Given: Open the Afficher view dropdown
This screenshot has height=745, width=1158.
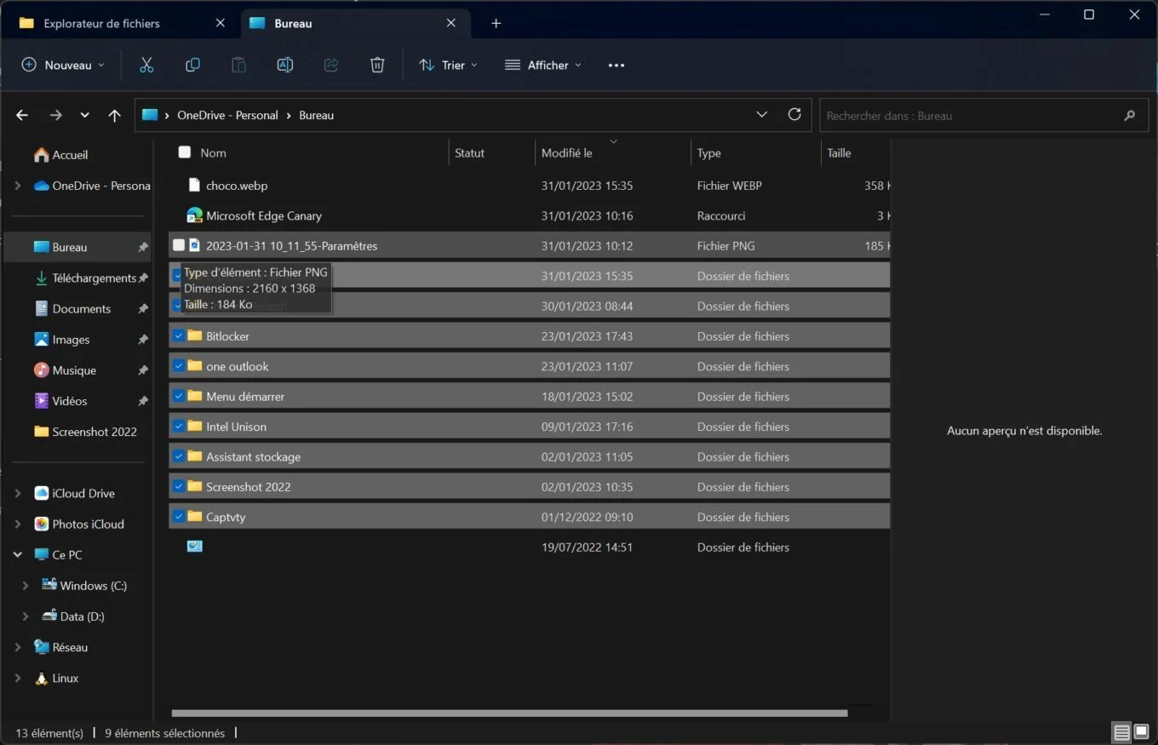Looking at the screenshot, I should [x=542, y=65].
